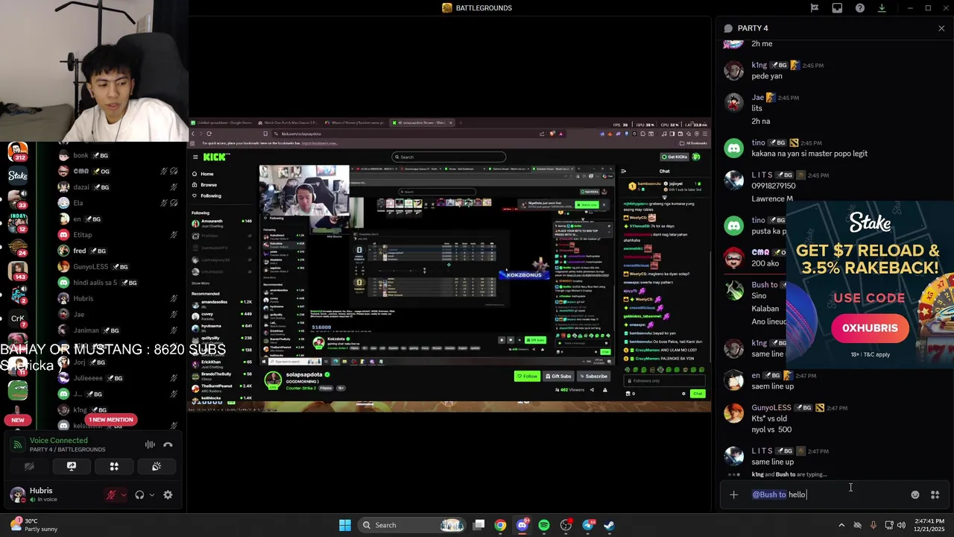
Task: Click the username 'L I T S' at 2:45 PM
Action: 762,175
